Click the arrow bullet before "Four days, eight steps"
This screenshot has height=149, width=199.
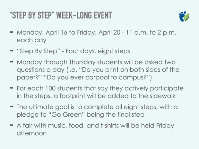click(x=12, y=51)
